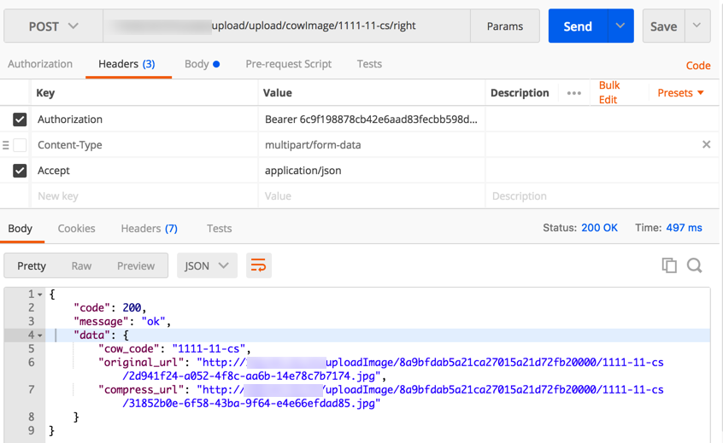Click the New key input field
723x443 pixels.
coord(145,196)
